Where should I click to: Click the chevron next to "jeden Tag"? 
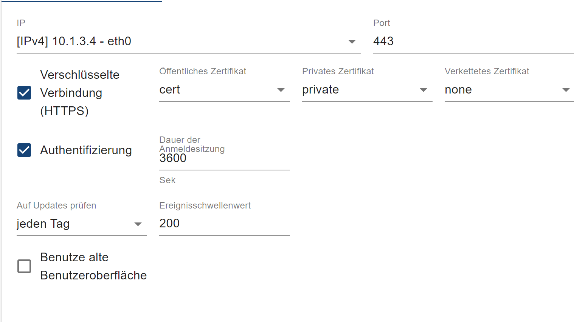click(138, 224)
